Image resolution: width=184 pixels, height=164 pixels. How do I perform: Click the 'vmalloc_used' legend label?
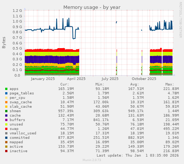(23, 133)
